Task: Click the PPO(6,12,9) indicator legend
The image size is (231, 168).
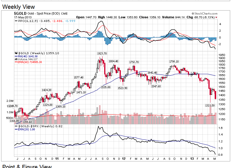Action: pyautogui.click(x=45, y=21)
